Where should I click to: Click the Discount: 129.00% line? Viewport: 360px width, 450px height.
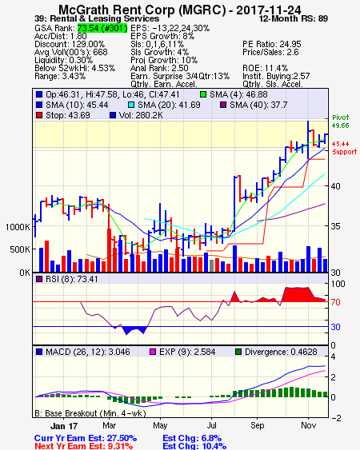pyautogui.click(x=70, y=44)
